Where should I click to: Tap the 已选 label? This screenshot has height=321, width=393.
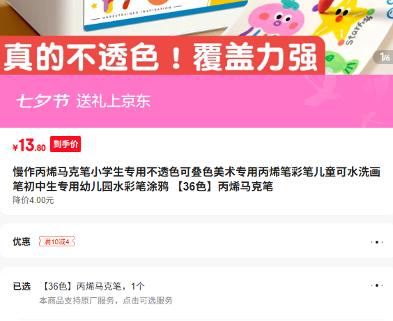(22, 286)
